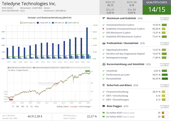The width and height of the screenshot is (171, 121).
Task: Toggle Gewinn [Mrd. $] series in legend
Action: coord(72,23)
